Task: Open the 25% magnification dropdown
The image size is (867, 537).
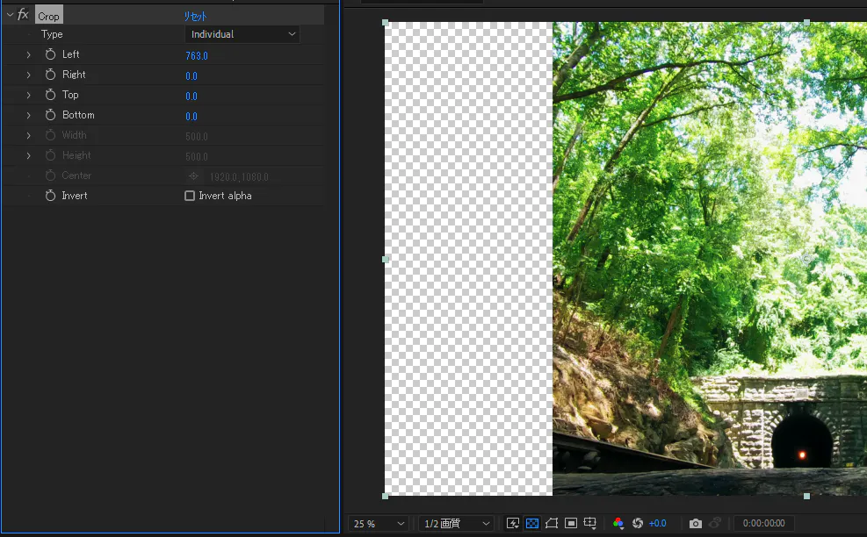Action: coord(378,524)
